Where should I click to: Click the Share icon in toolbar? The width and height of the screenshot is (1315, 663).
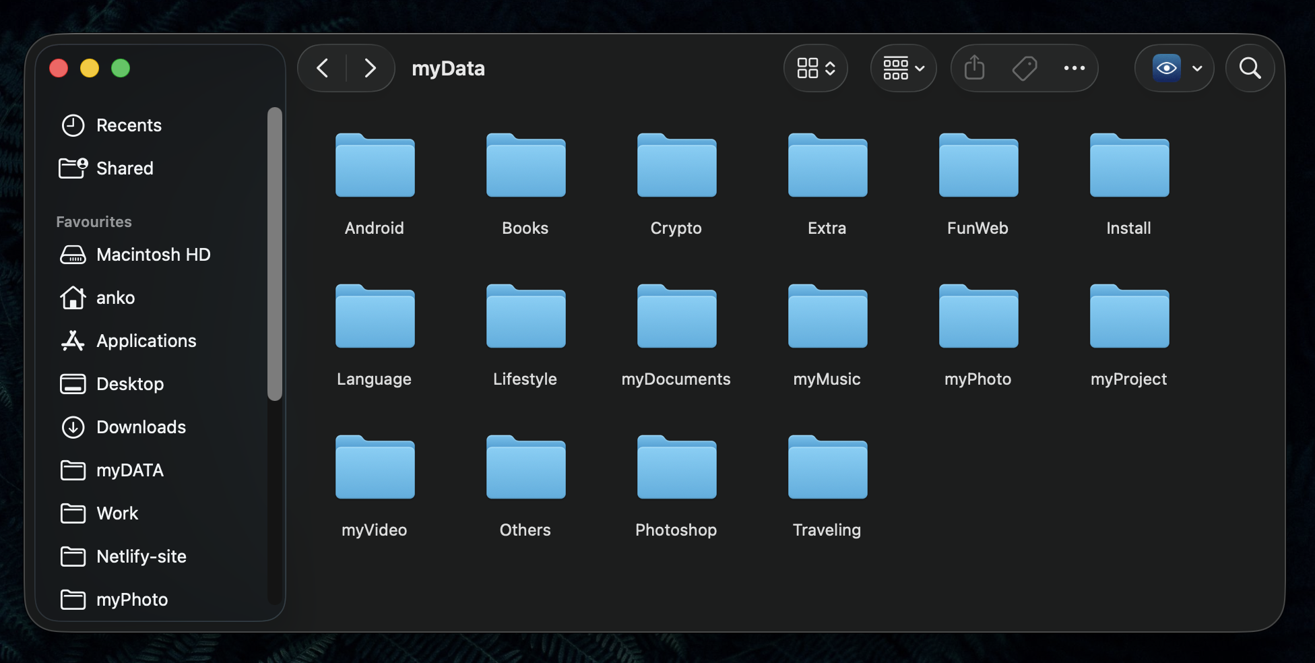974,68
